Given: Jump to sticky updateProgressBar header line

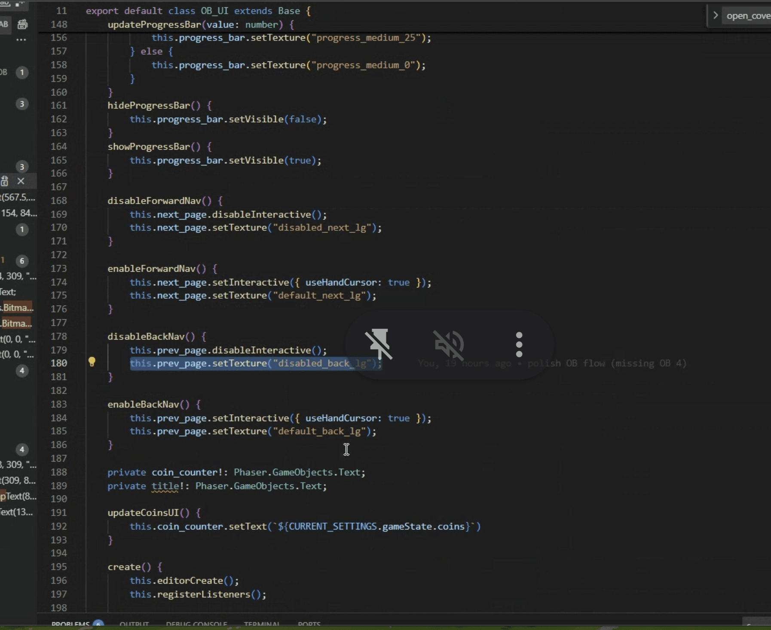Looking at the screenshot, I should (201, 24).
